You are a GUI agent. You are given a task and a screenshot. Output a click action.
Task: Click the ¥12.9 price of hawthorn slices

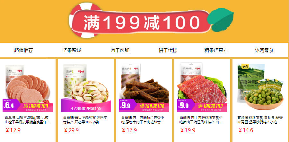[x=13, y=130]
